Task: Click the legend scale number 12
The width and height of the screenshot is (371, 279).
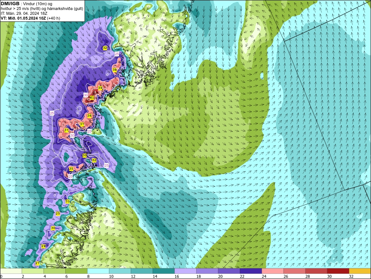Action: click(133, 276)
